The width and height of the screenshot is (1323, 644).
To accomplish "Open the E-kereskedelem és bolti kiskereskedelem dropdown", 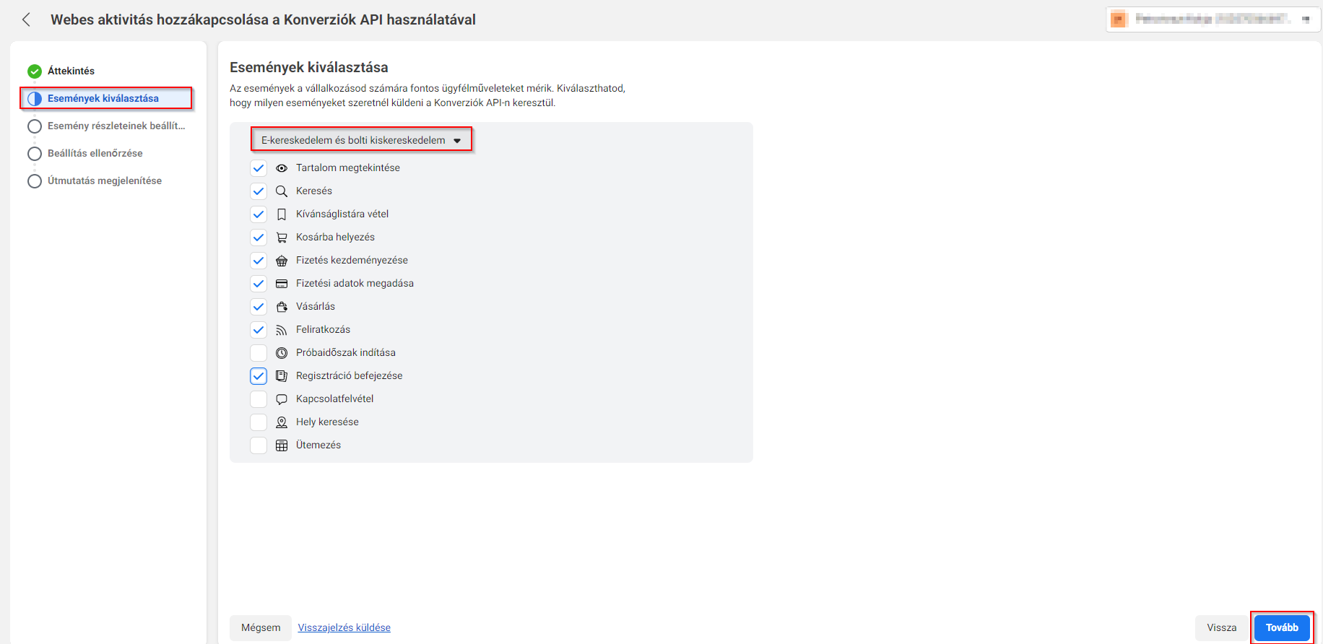I will [x=361, y=140].
